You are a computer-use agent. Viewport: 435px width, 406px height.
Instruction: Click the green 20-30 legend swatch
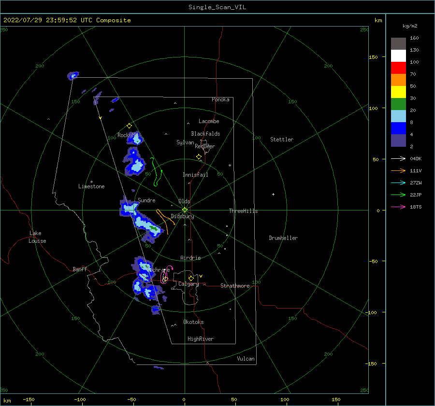[398, 104]
